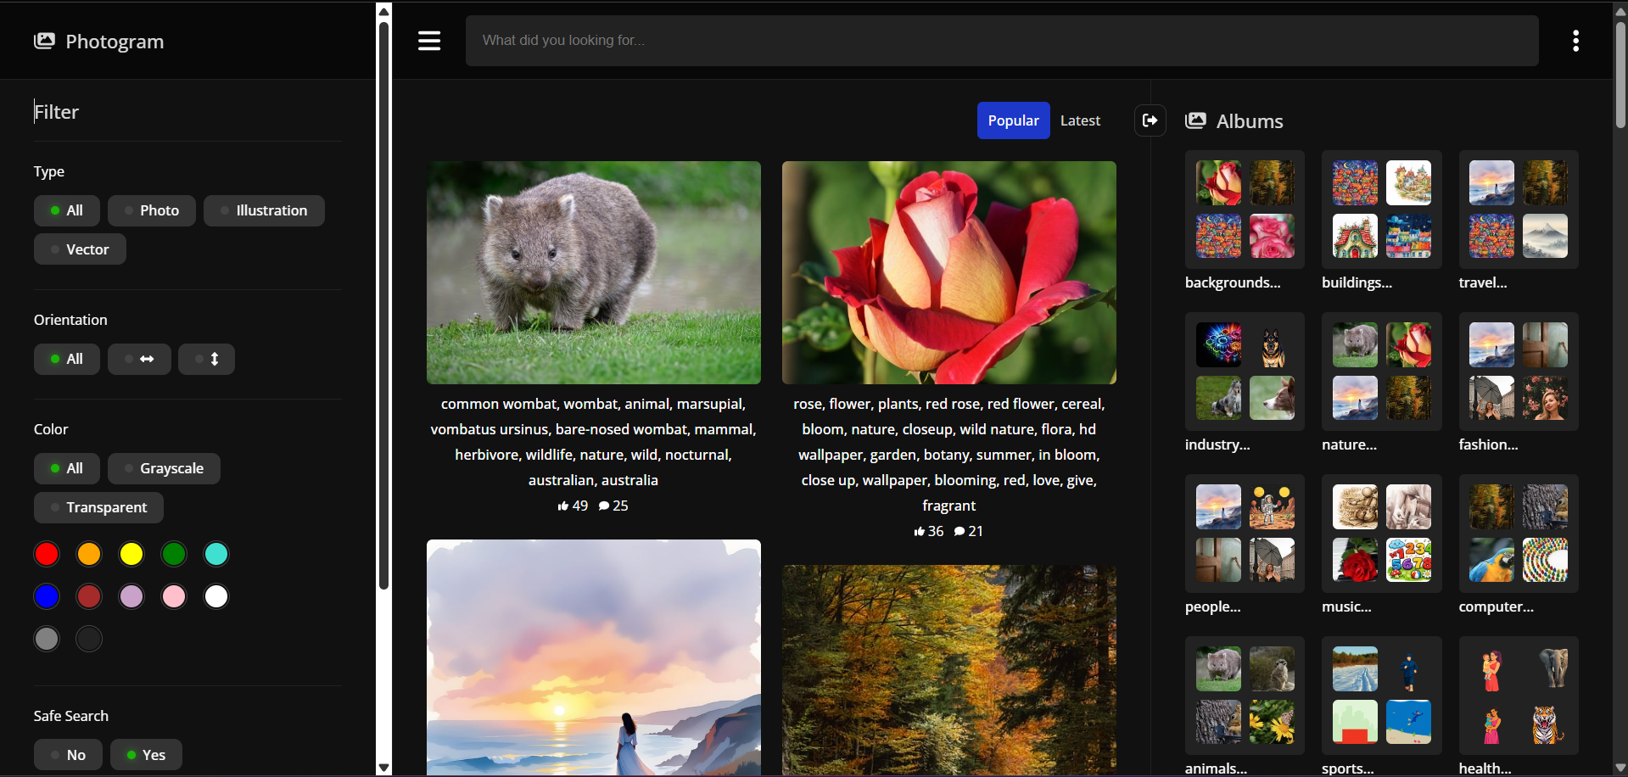Viewport: 1628px width, 777px height.
Task: Set Safe Search to No
Action: click(x=68, y=754)
